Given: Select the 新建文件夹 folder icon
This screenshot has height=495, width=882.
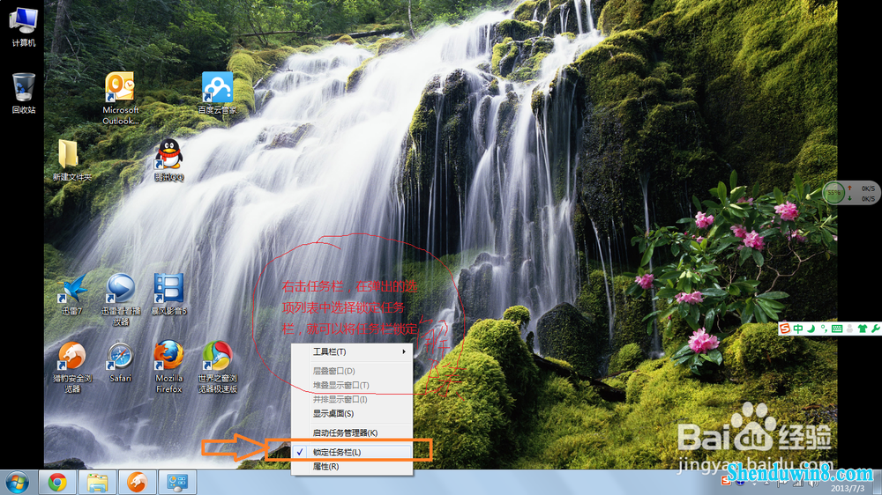Looking at the screenshot, I should 71,160.
